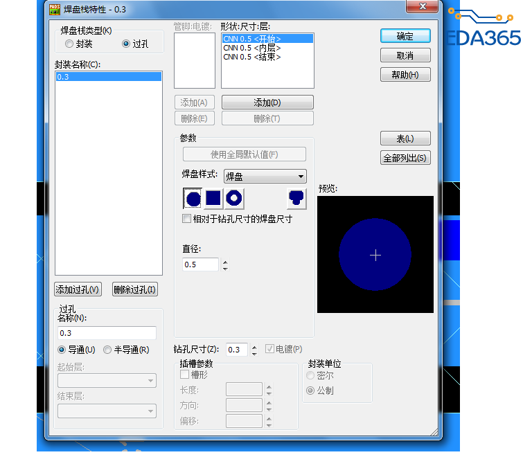Increase the 钻孔尺寸 with up arrow
The height and width of the screenshot is (457, 532).
click(x=254, y=346)
